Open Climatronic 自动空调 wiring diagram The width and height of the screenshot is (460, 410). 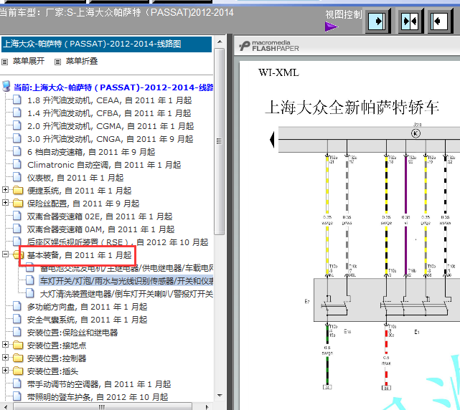(104, 165)
